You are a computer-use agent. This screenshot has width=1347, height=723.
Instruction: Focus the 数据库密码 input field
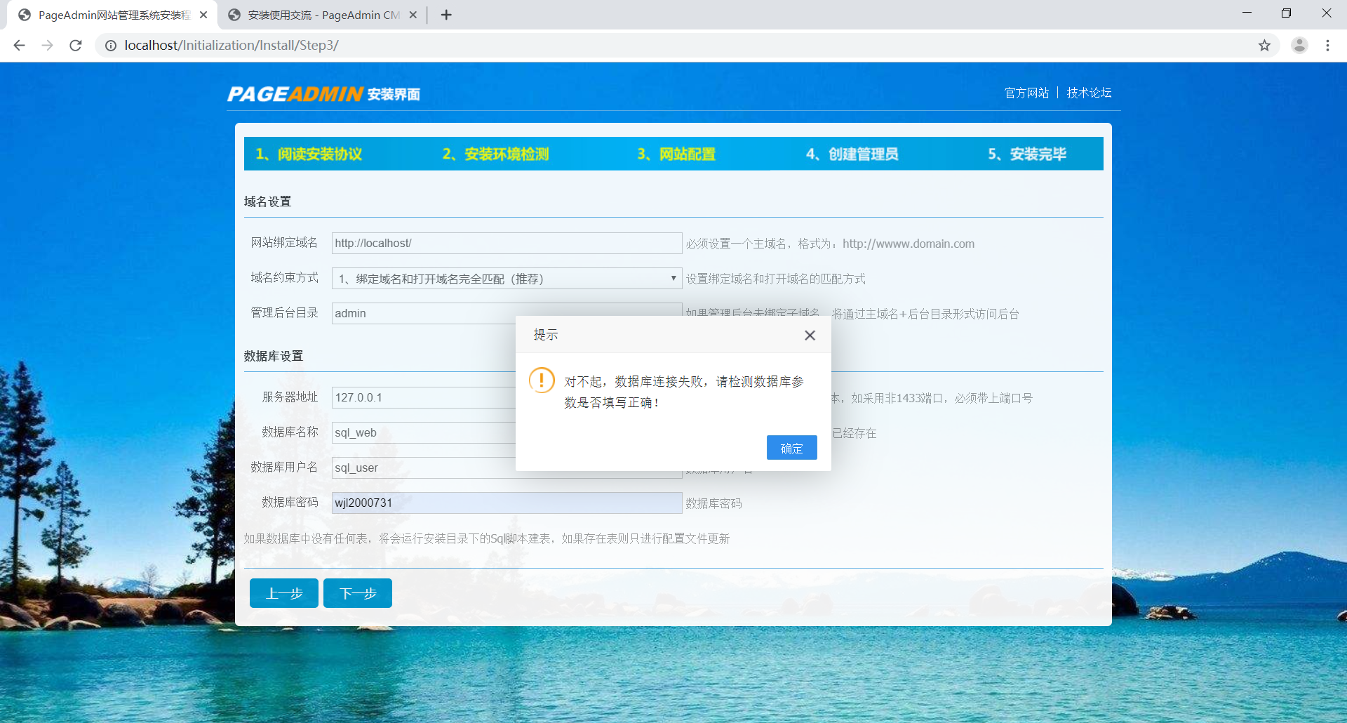(506, 503)
